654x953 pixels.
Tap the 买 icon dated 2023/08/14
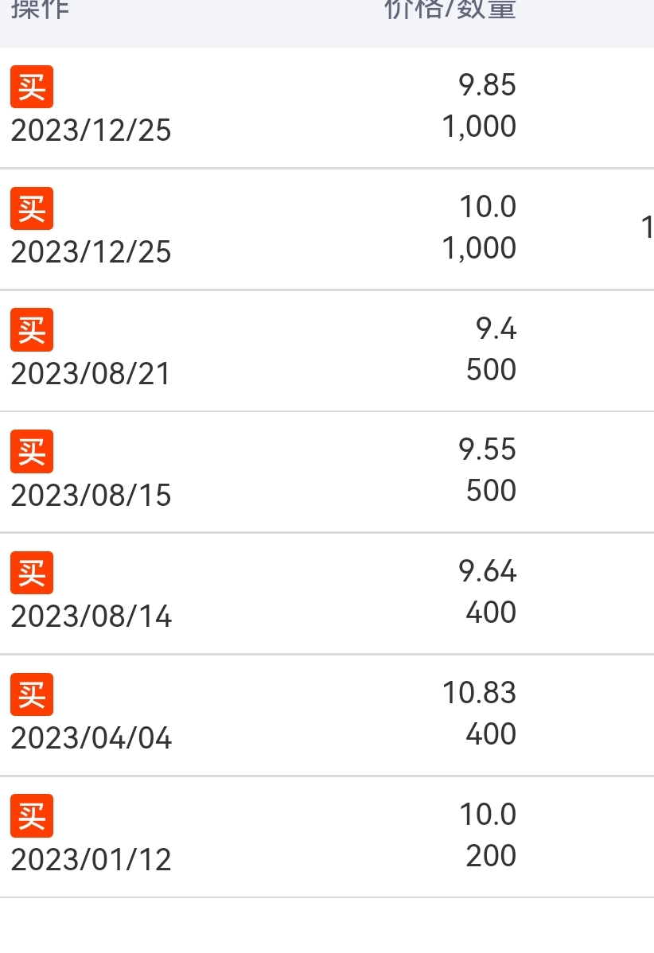pos(32,573)
